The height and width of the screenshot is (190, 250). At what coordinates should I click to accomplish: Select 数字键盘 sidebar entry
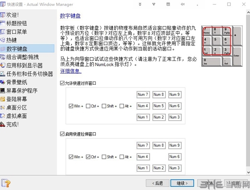pyautogui.click(x=27, y=49)
